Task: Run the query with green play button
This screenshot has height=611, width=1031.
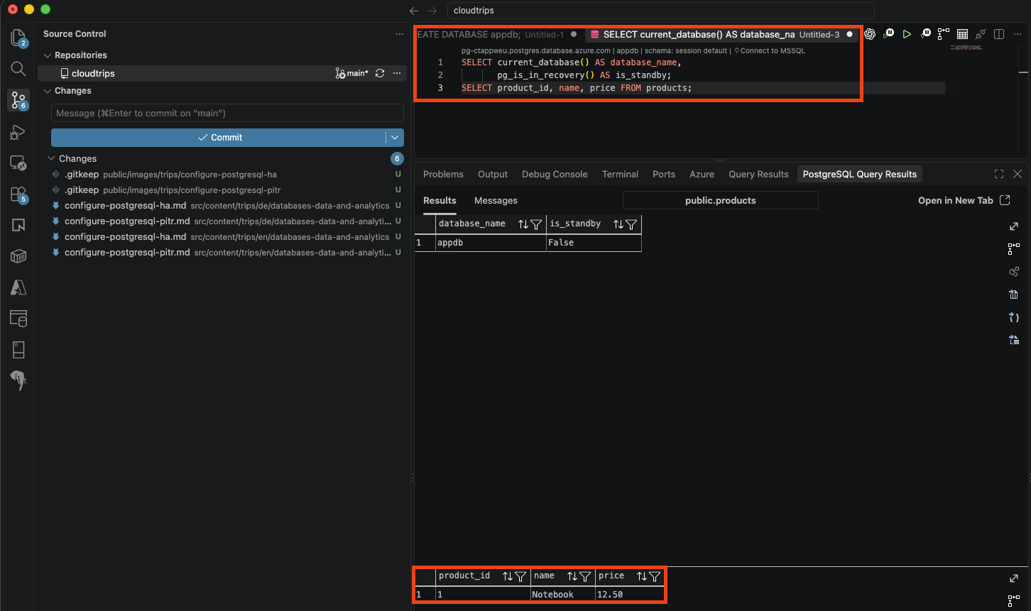Action: coord(907,34)
